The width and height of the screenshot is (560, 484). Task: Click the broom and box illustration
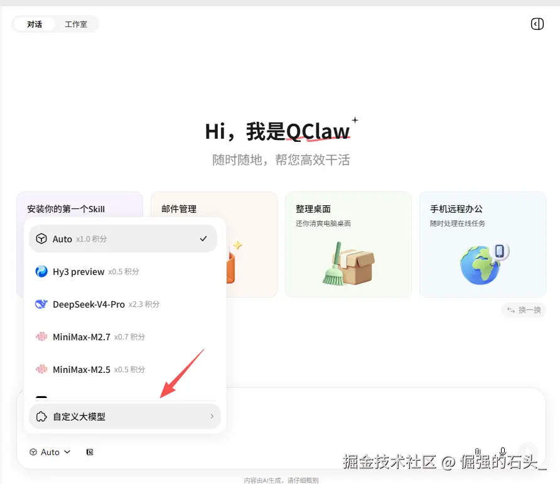348,264
